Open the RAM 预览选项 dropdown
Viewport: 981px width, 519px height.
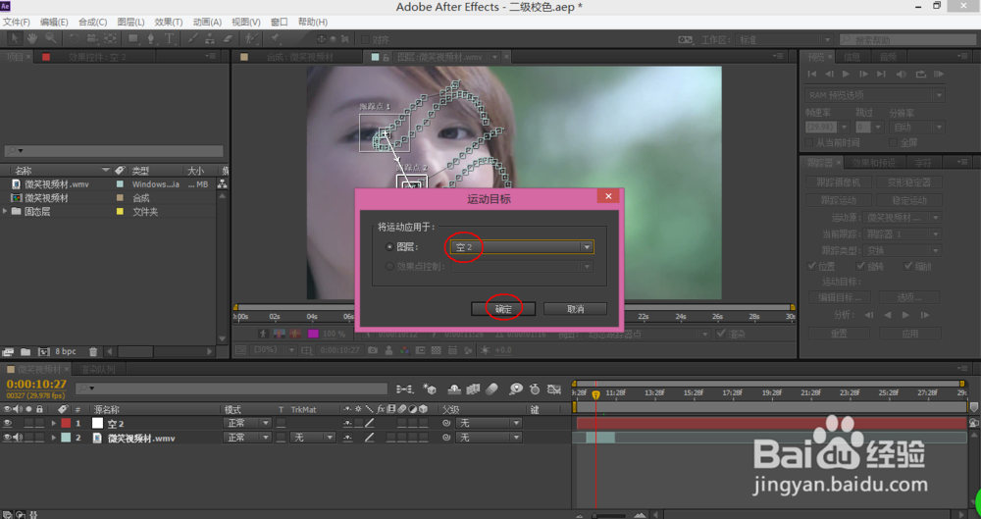[874, 95]
